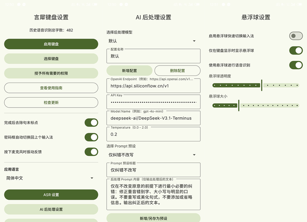307x222 pixels.
Task: Tap 授予所有需要的权限 button
Action: pyautogui.click(x=51, y=73)
